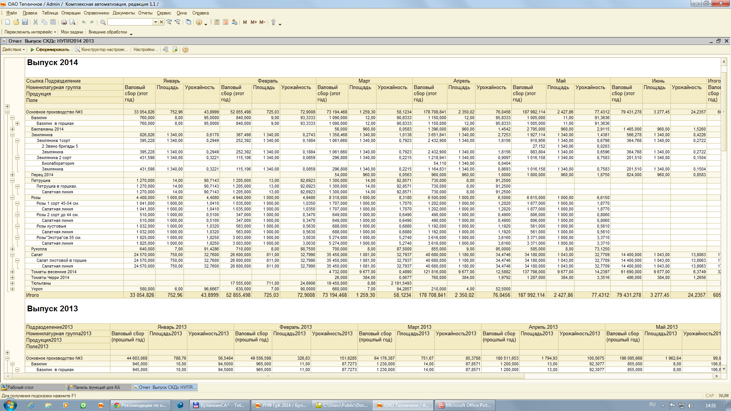Expand the Баклажаны 2014 row
Image resolution: width=731 pixels, height=411 pixels.
12,129
